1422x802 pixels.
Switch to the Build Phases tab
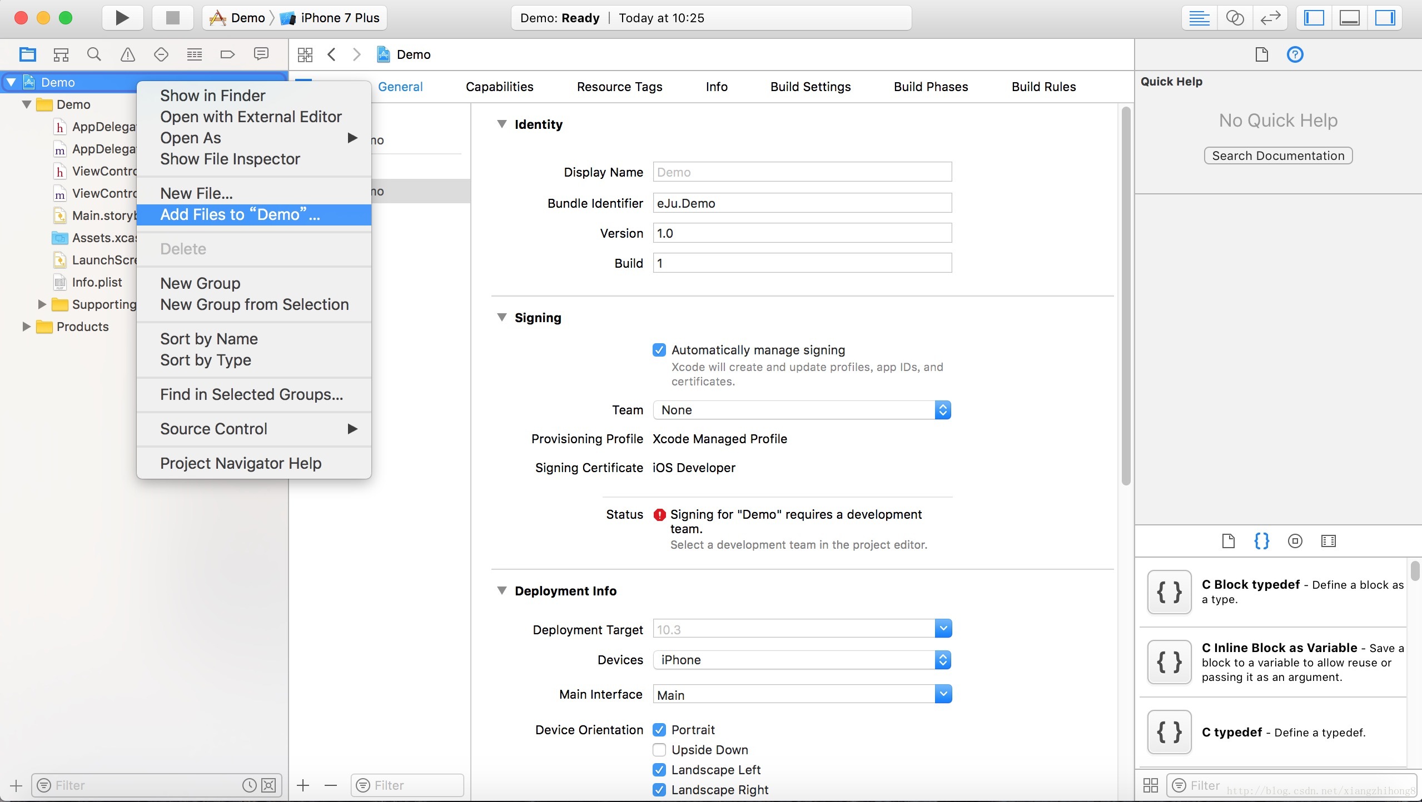[x=931, y=87]
